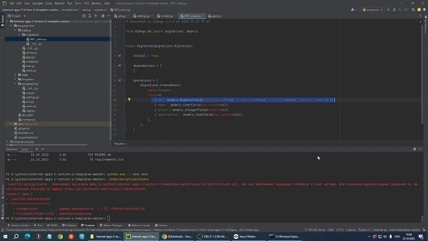
Task: Open Windows taskbar search
Action: tap(16, 236)
